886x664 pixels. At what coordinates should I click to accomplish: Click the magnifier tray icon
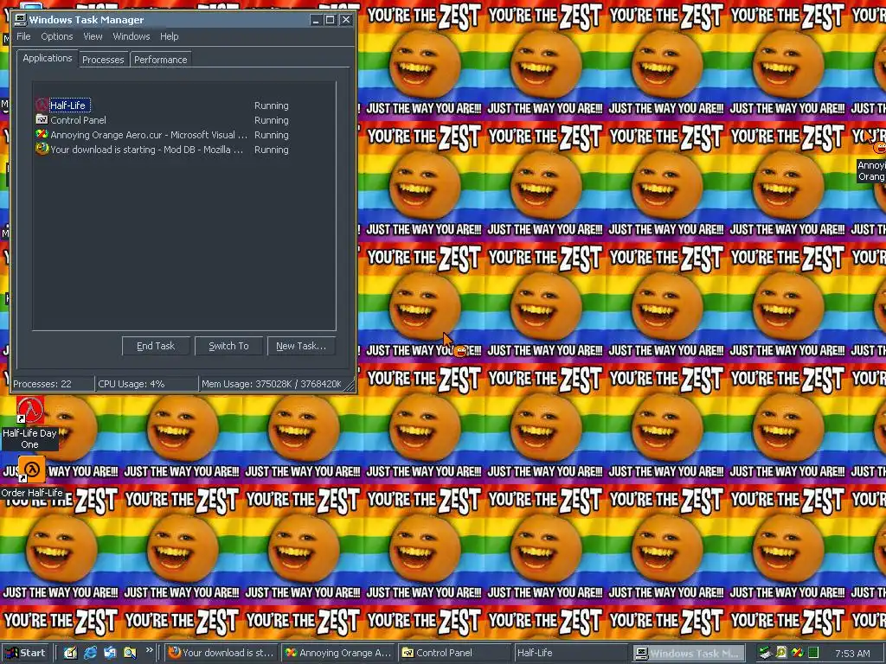click(781, 654)
